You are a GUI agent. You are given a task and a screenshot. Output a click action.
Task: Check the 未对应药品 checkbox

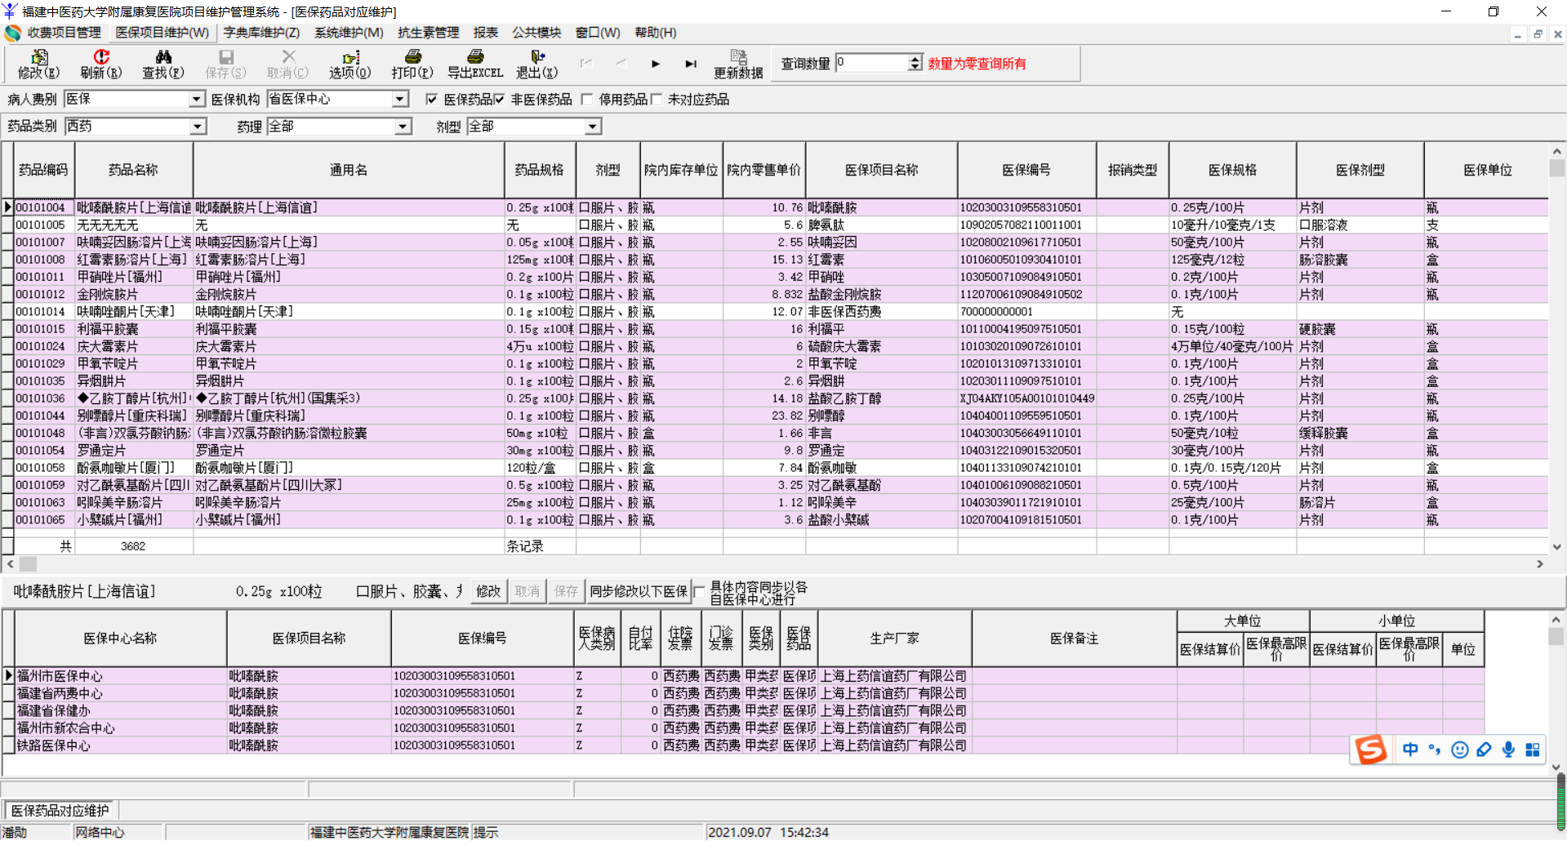coord(656,100)
